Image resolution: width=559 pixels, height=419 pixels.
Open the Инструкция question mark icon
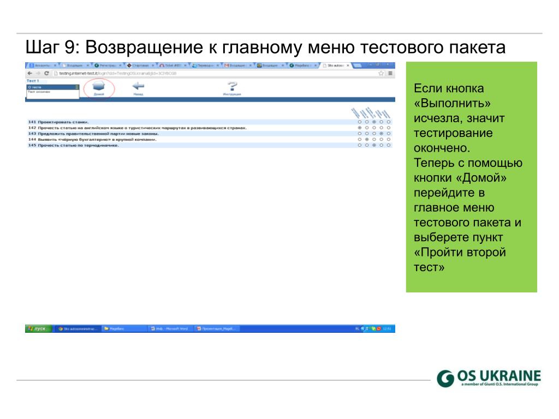[232, 86]
